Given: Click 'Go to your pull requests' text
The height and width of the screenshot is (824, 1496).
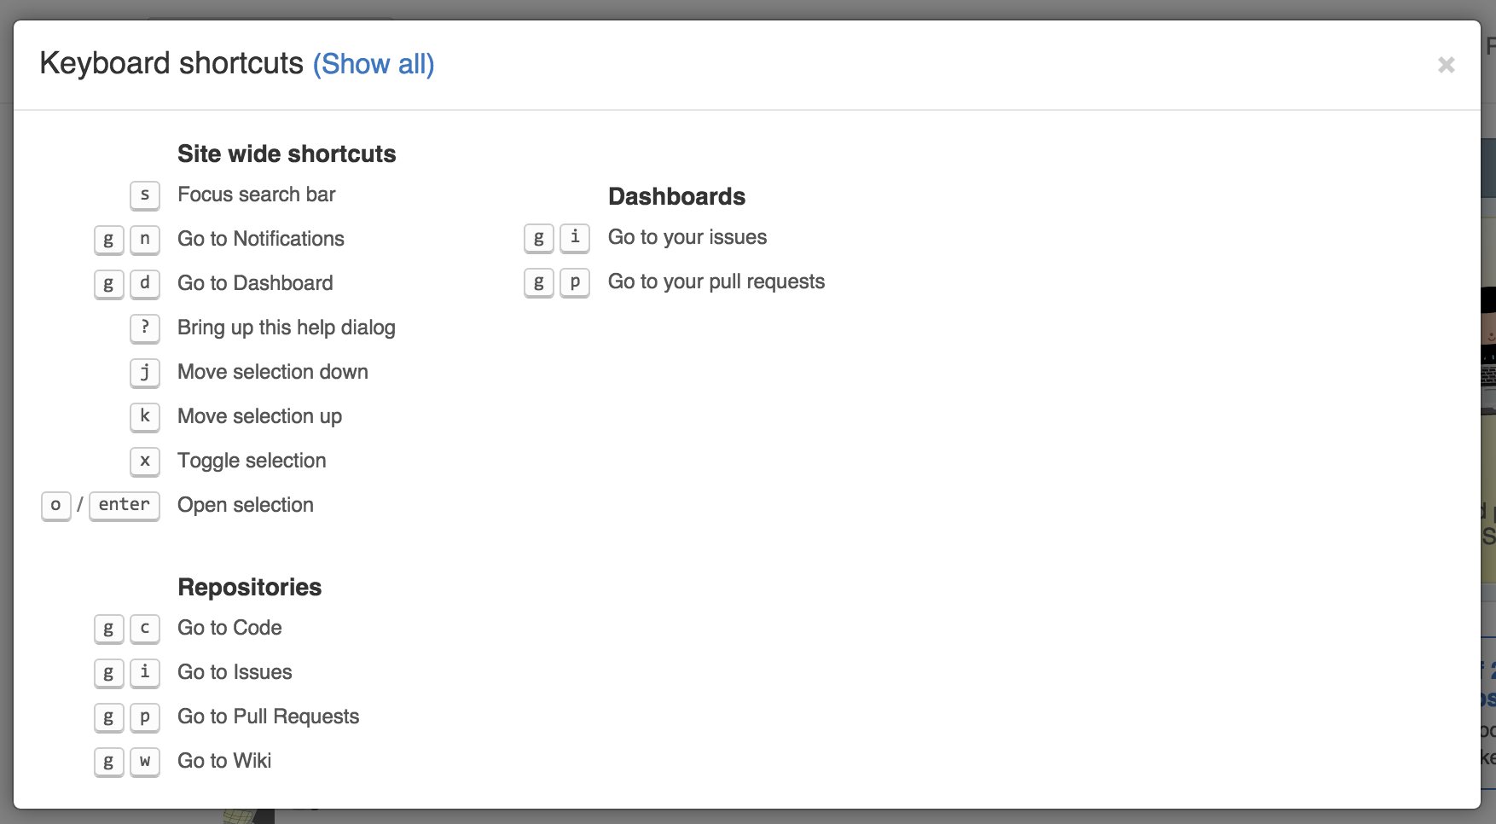Looking at the screenshot, I should click(716, 281).
